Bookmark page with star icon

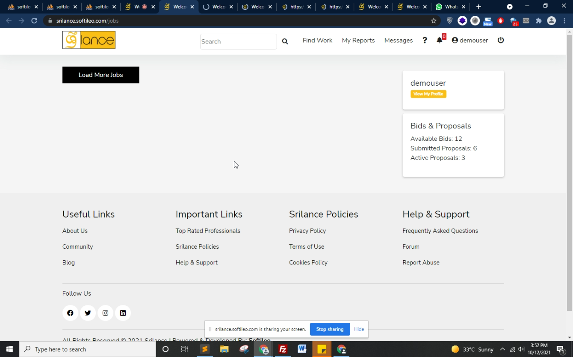click(x=434, y=20)
